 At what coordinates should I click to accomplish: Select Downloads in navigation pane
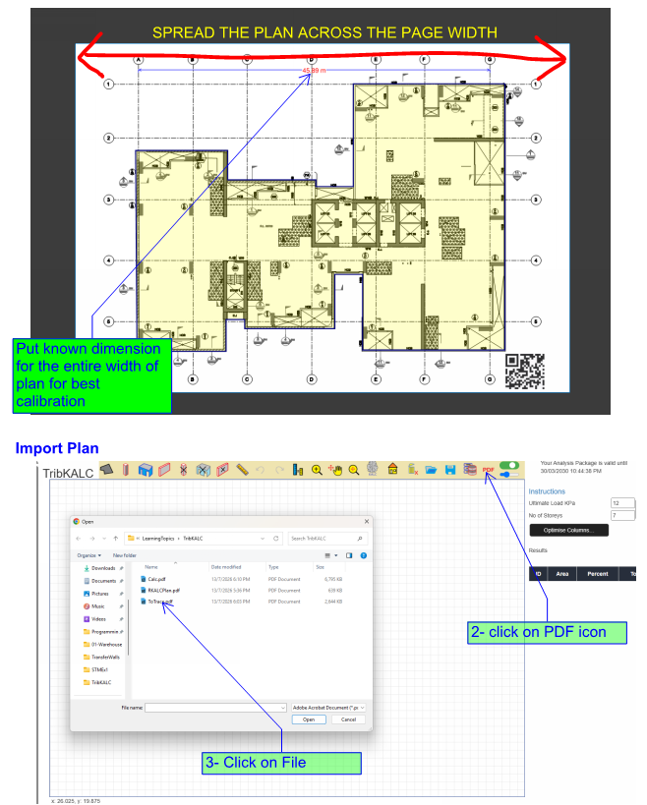tap(103, 568)
